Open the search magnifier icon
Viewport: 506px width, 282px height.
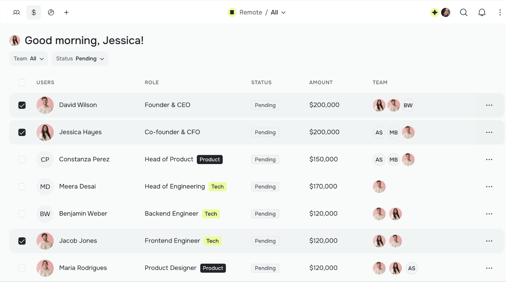(464, 12)
